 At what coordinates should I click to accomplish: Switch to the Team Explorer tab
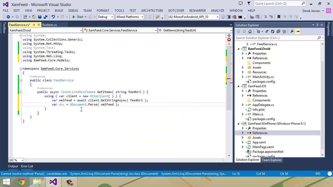coord(272,160)
